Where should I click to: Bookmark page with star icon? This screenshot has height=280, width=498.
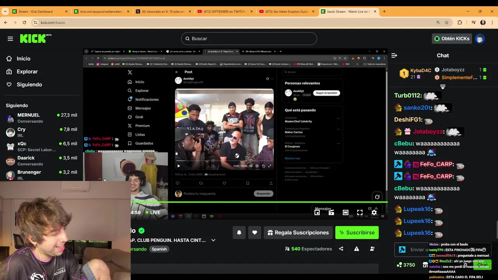click(447, 23)
